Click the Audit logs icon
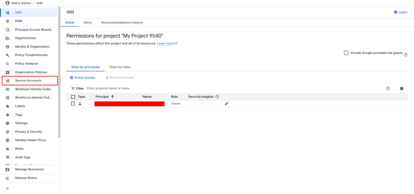The image size is (414, 194). [x=7, y=157]
